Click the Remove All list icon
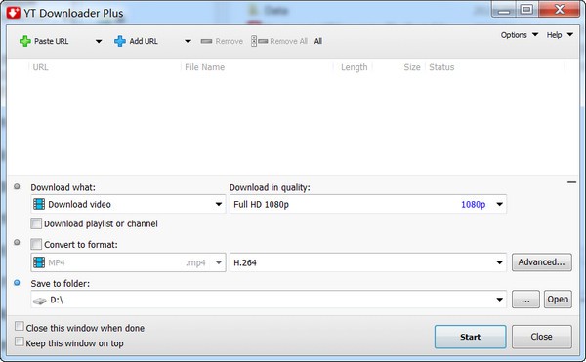This screenshot has height=362, width=586. [259, 41]
